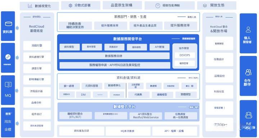The image size is (259, 138).
Task: Click the layers icon beside 開放生態
Action: (205, 6)
